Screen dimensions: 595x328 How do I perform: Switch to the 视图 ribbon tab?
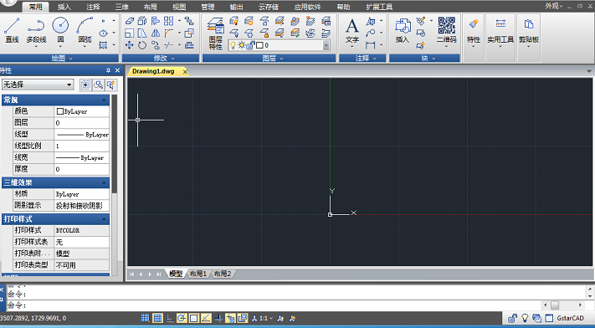(x=179, y=7)
